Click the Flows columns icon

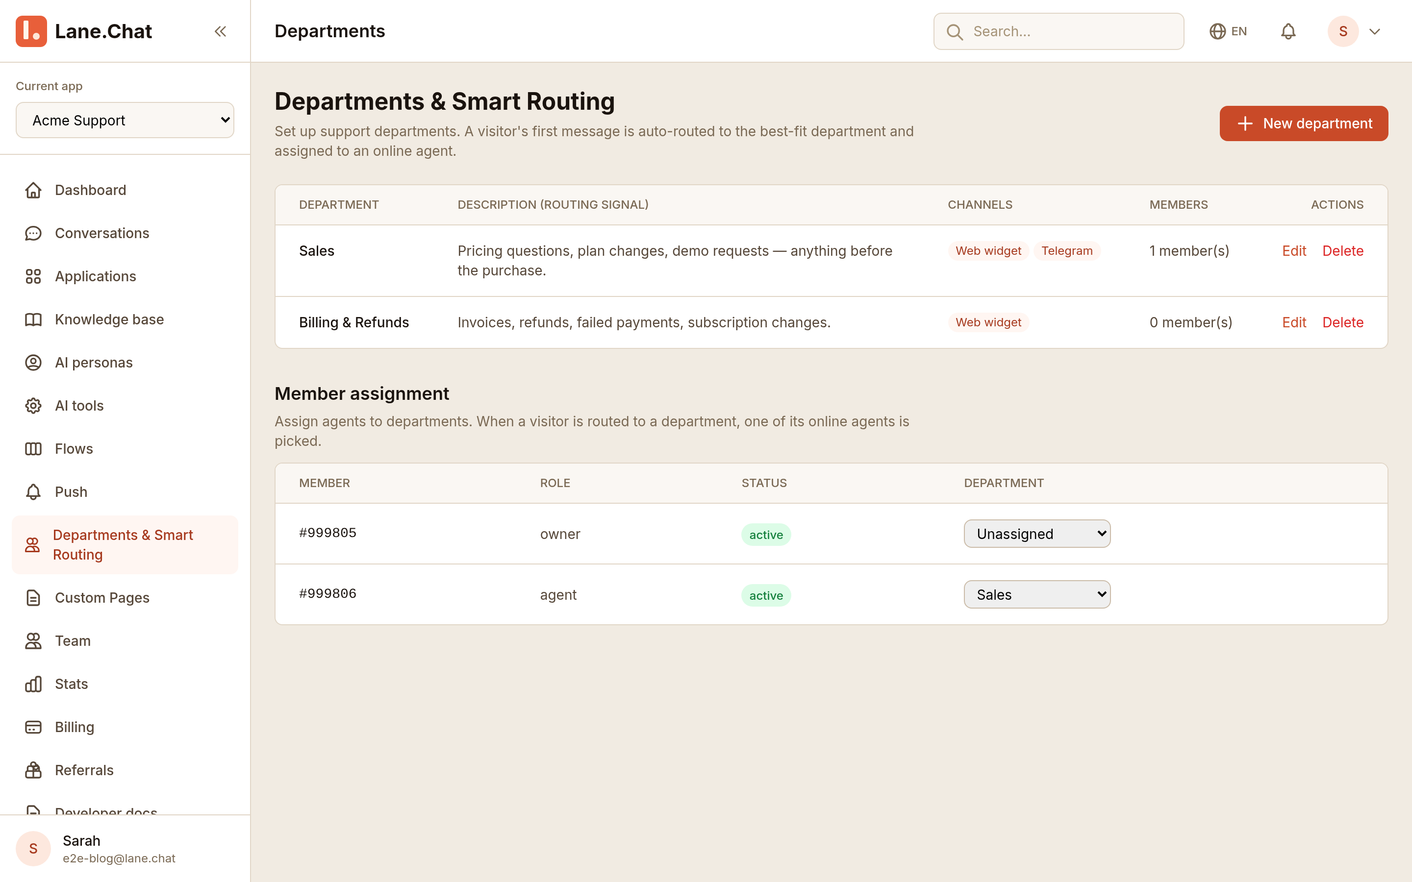coord(33,449)
